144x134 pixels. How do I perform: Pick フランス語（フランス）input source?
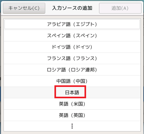point(72,58)
